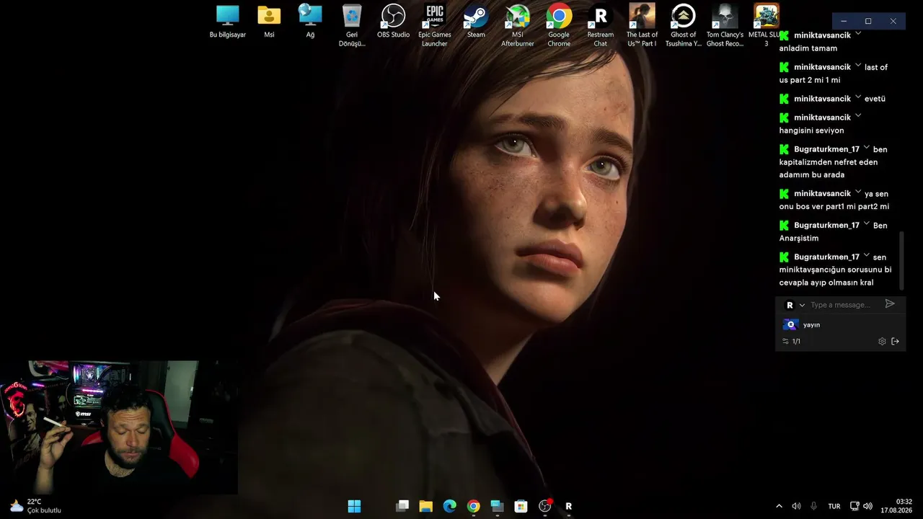Open Microsoft Store from the taskbar
The height and width of the screenshot is (519, 923).
tap(521, 506)
